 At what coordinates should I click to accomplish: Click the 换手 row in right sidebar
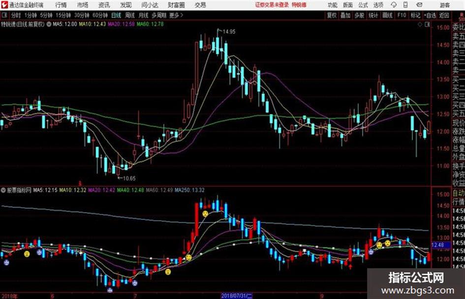459,166
